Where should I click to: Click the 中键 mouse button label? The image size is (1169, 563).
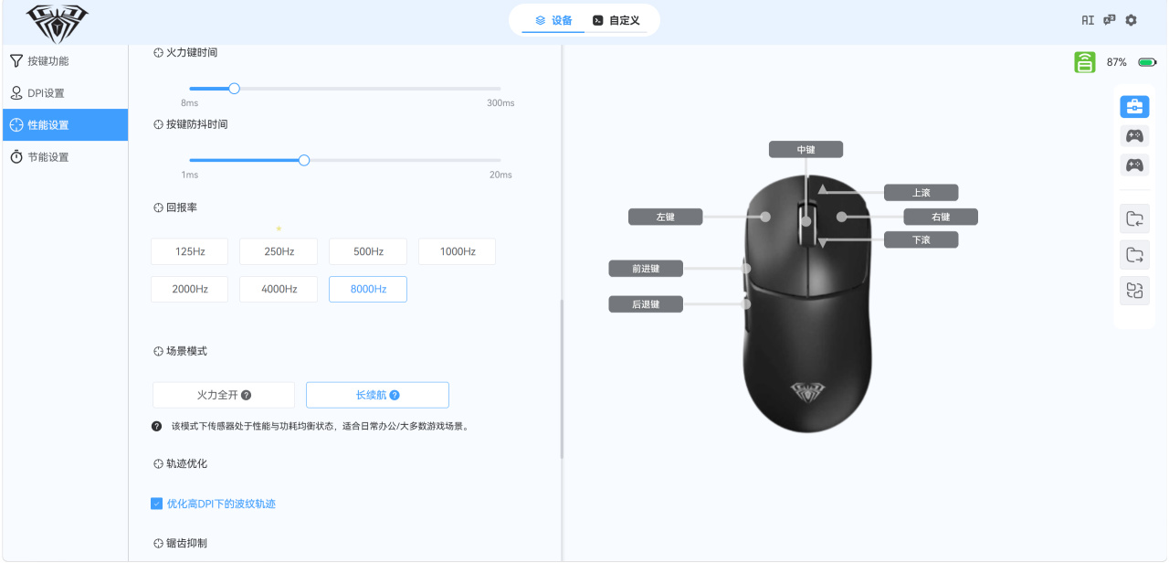806,149
